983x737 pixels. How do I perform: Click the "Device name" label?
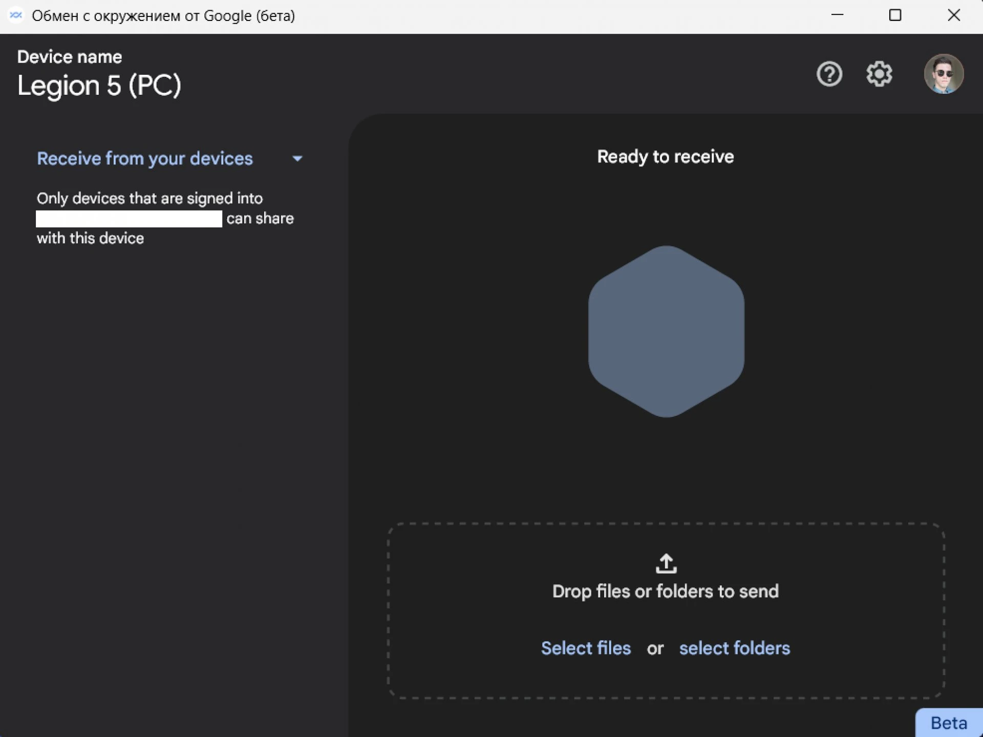pyautogui.click(x=70, y=57)
